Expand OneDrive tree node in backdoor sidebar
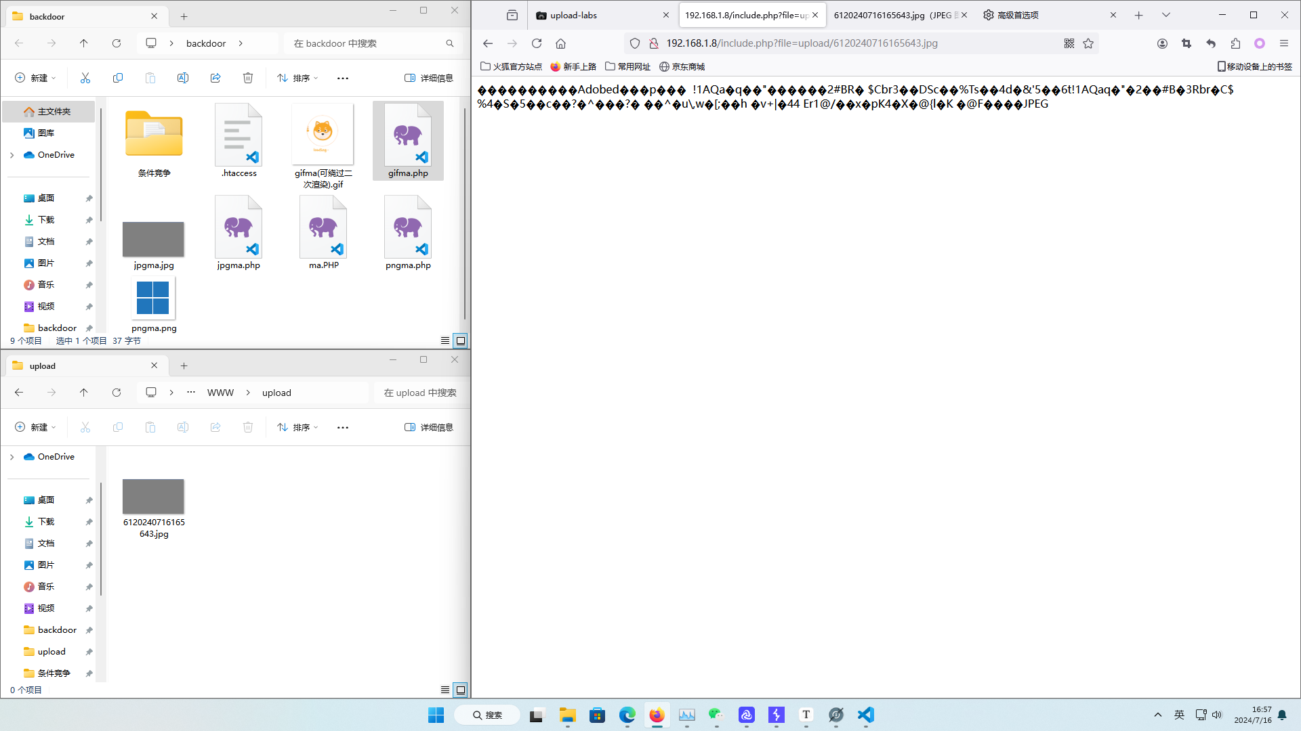This screenshot has height=731, width=1301. 12,155
